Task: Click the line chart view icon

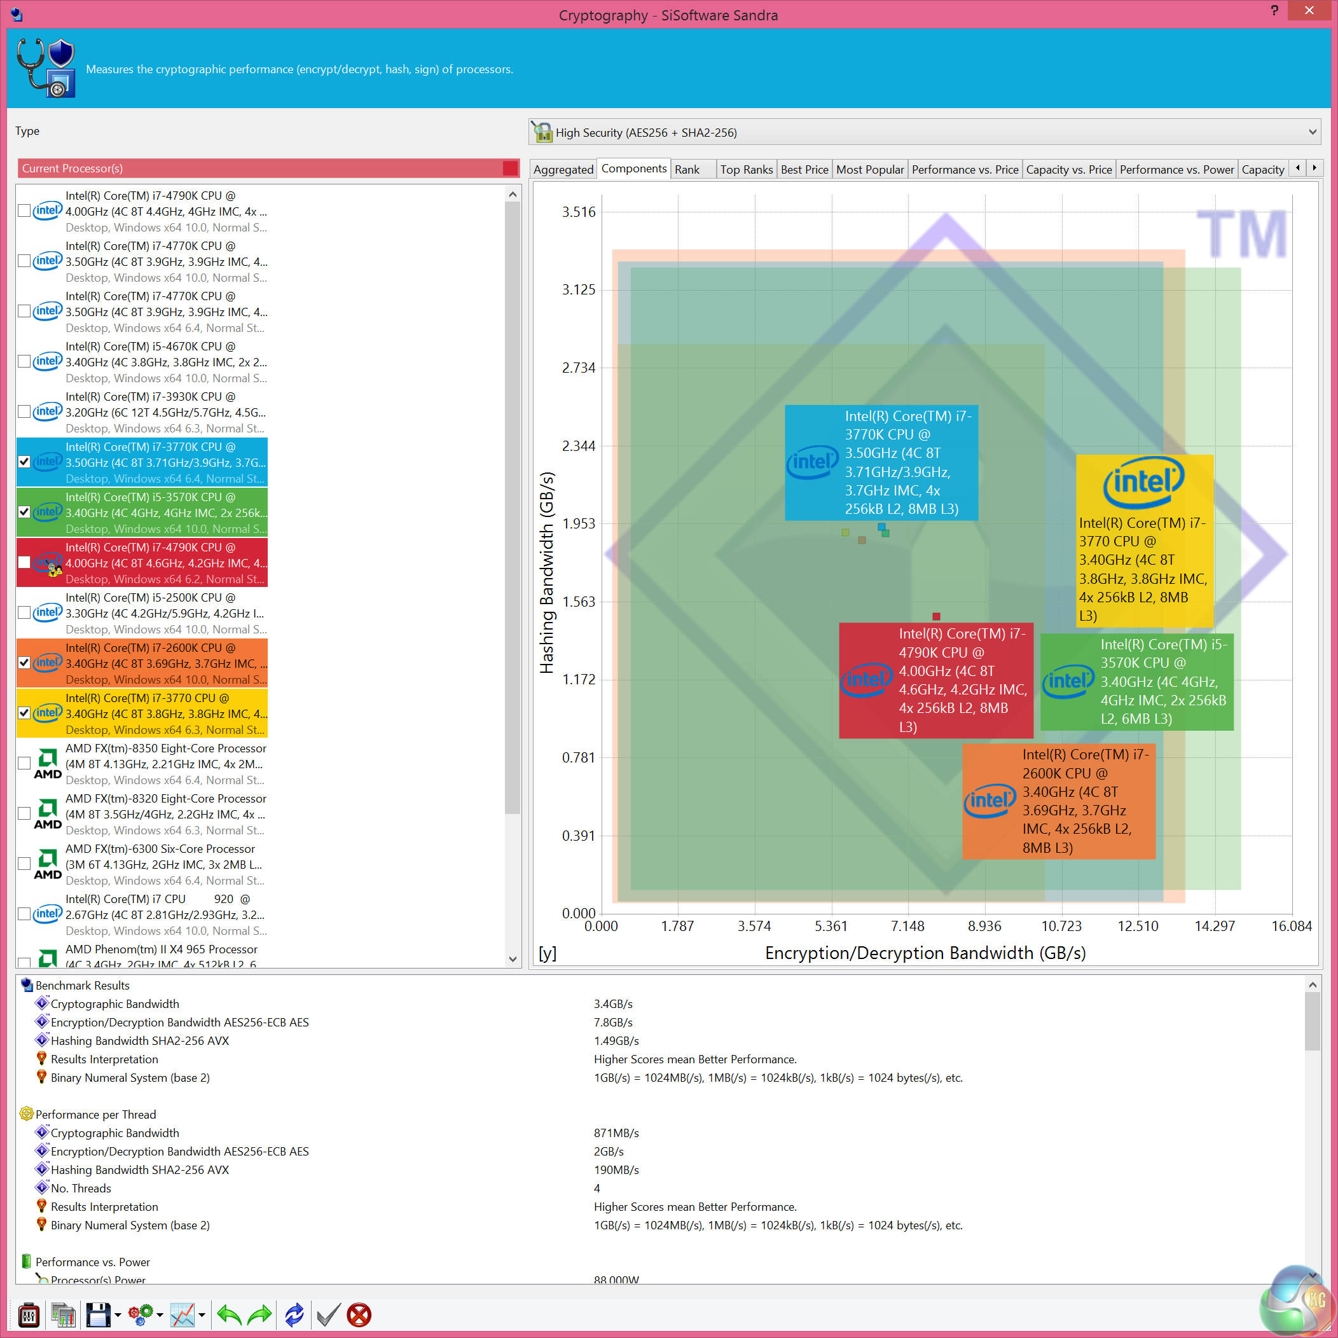Action: coord(183,1314)
